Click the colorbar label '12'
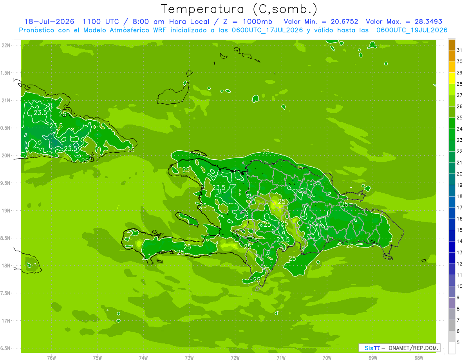This screenshot has width=470, height=363. (460, 264)
